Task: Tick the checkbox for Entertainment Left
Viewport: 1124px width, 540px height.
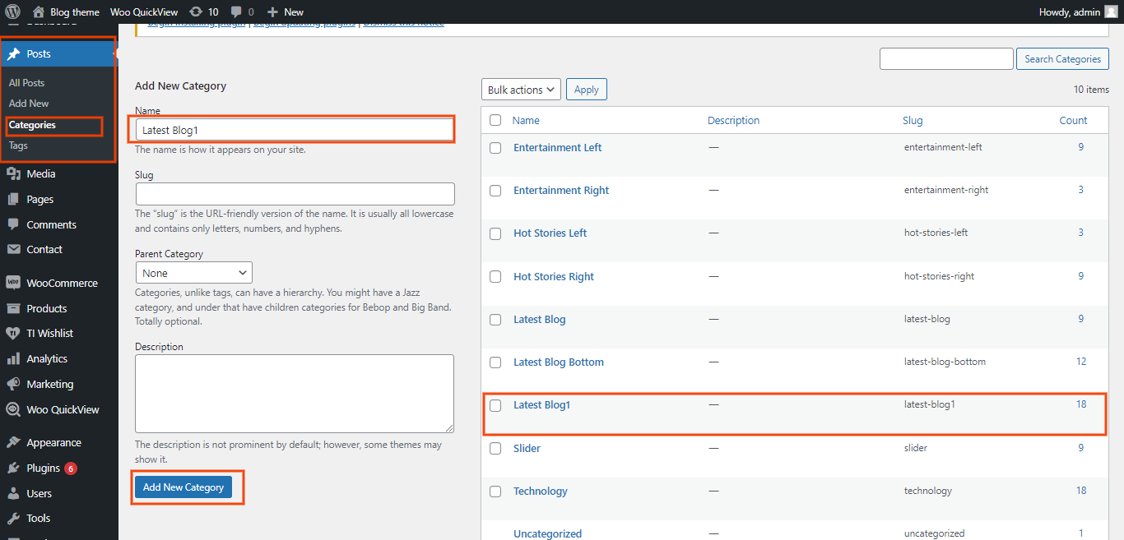Action: [495, 148]
